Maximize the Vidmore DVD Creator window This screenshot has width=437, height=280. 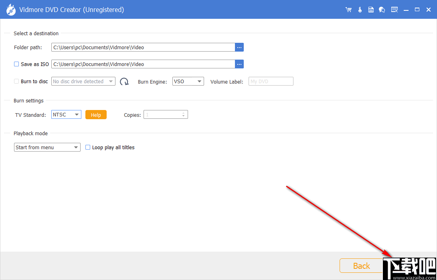pos(417,10)
